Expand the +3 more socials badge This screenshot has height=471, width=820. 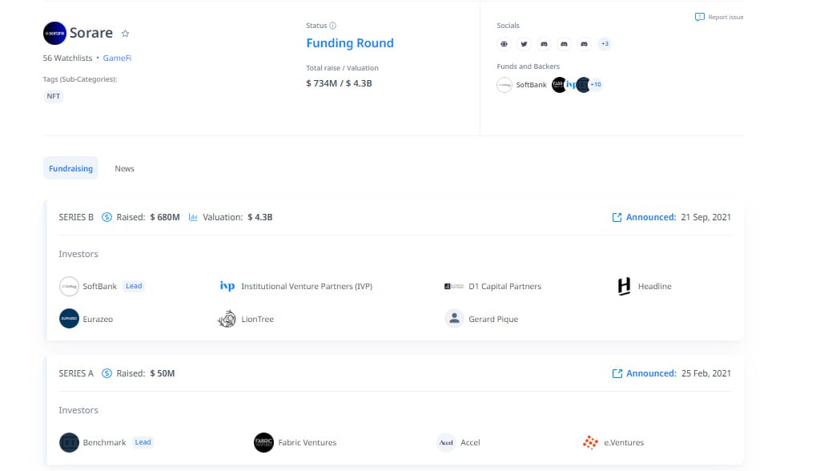point(605,44)
